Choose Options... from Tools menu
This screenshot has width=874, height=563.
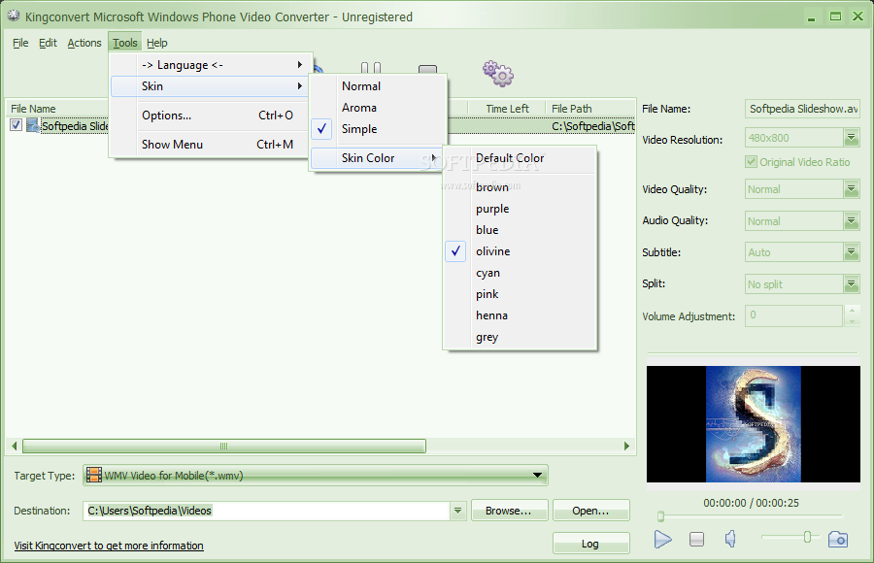211,116
